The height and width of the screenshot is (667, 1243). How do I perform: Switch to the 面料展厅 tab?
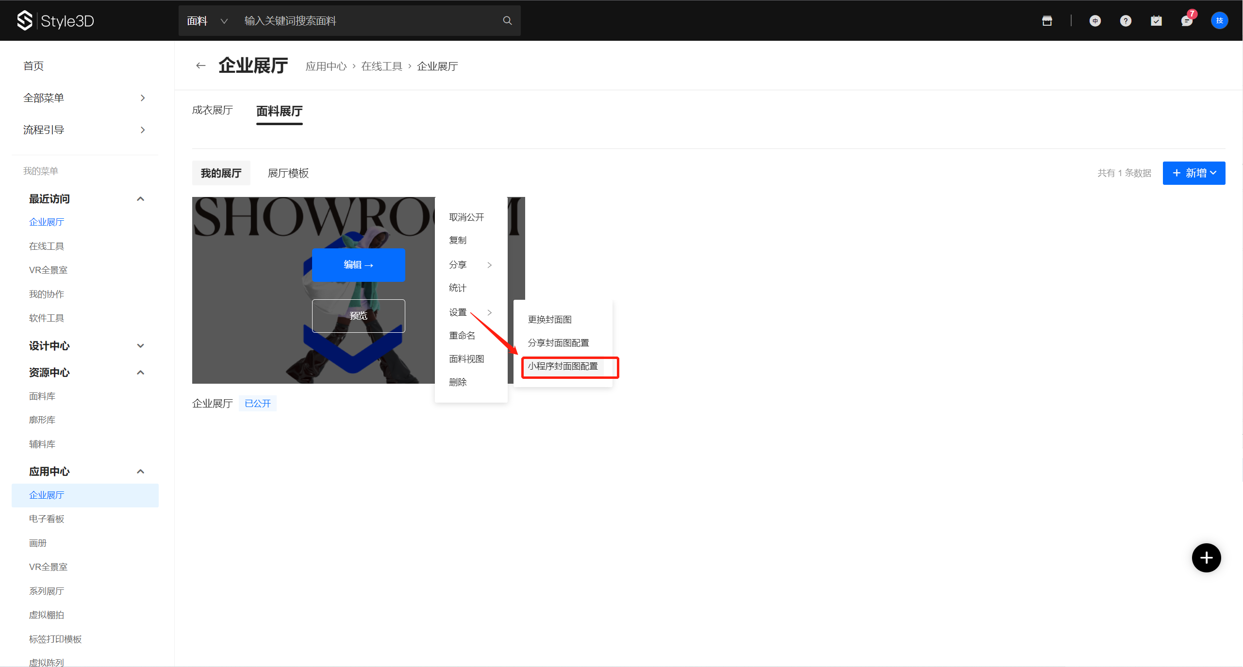pyautogui.click(x=280, y=111)
